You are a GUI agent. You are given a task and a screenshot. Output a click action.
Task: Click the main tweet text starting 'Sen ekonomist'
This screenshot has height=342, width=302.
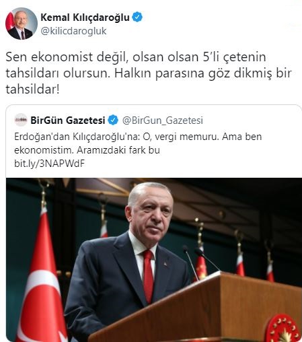[x=149, y=73]
